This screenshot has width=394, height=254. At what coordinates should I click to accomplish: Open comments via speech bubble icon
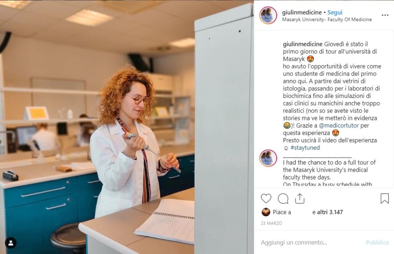point(283,199)
